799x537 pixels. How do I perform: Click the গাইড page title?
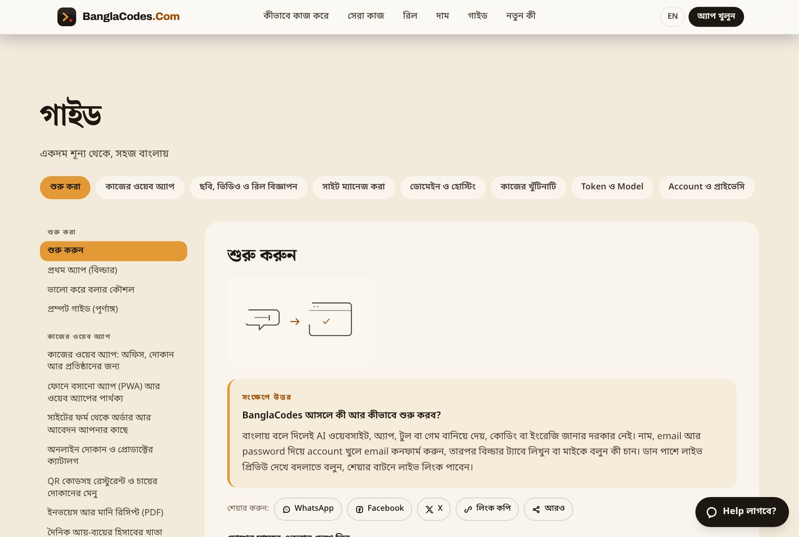tap(71, 114)
